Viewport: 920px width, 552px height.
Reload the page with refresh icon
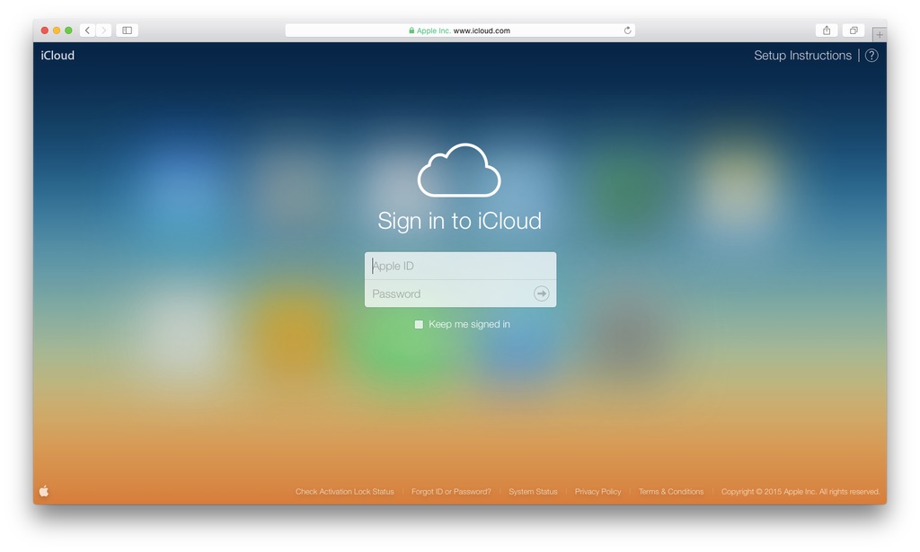pos(627,31)
